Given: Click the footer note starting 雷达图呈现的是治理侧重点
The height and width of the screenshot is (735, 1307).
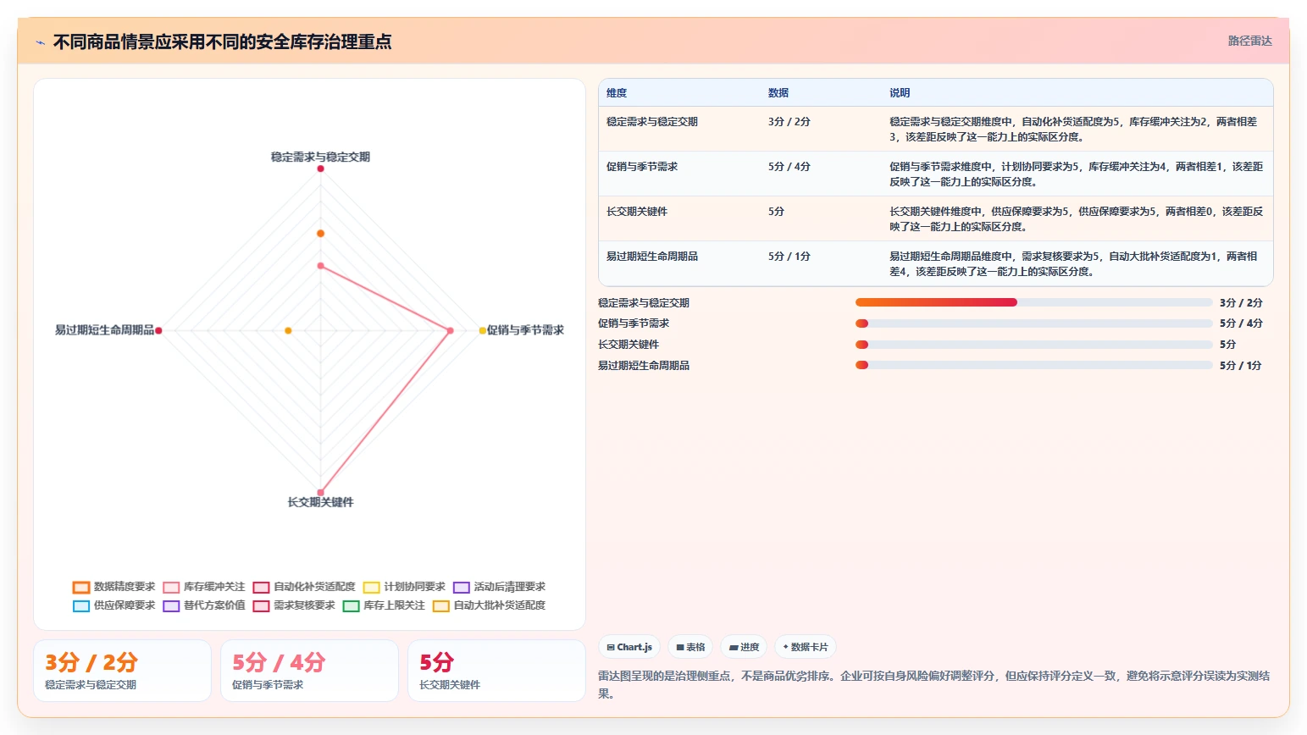Looking at the screenshot, I should tap(933, 684).
